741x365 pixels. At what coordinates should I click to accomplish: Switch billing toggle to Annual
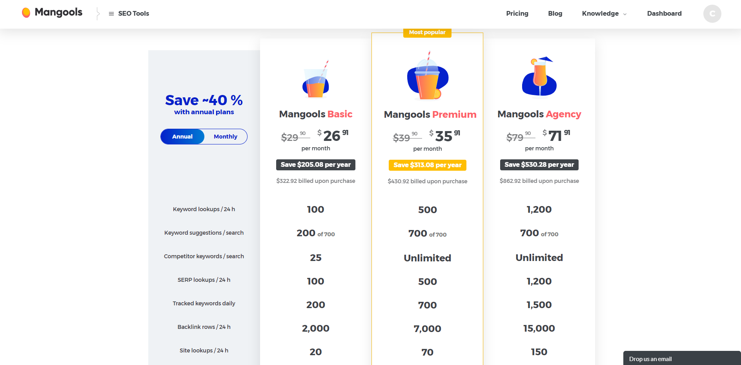[182, 137]
